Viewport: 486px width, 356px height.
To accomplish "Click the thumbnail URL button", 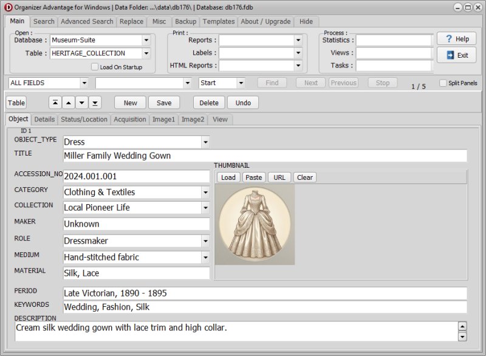I will [x=279, y=177].
